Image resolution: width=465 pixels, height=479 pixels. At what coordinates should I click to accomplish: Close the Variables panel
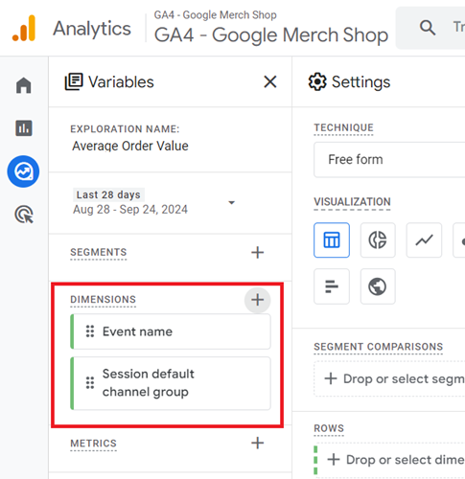tap(270, 81)
